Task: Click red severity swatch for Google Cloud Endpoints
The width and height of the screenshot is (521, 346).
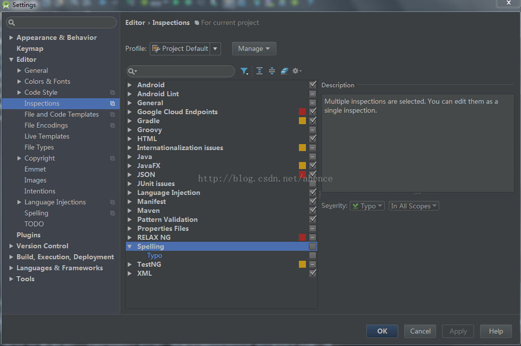Action: [302, 112]
